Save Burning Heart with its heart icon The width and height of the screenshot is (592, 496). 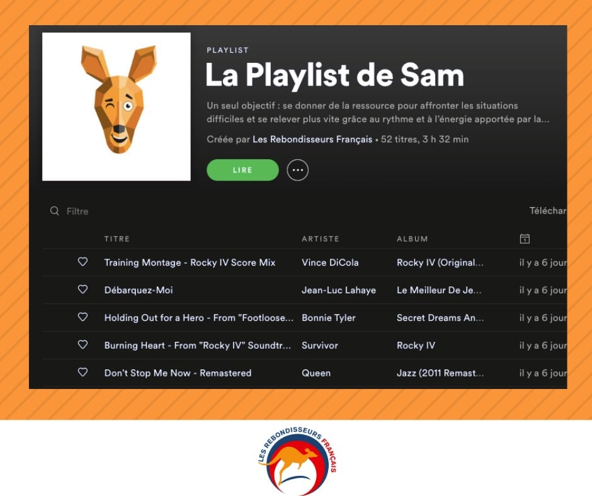pyautogui.click(x=83, y=344)
